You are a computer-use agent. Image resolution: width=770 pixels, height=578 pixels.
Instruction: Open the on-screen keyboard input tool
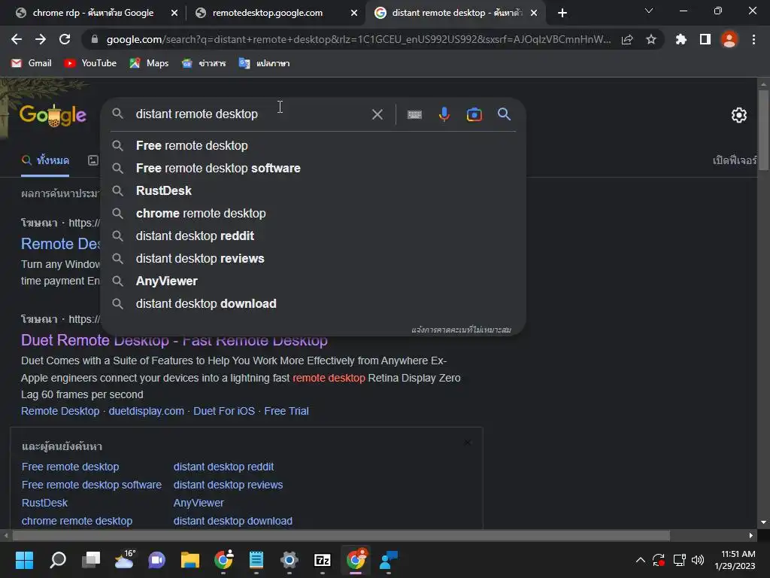[414, 114]
